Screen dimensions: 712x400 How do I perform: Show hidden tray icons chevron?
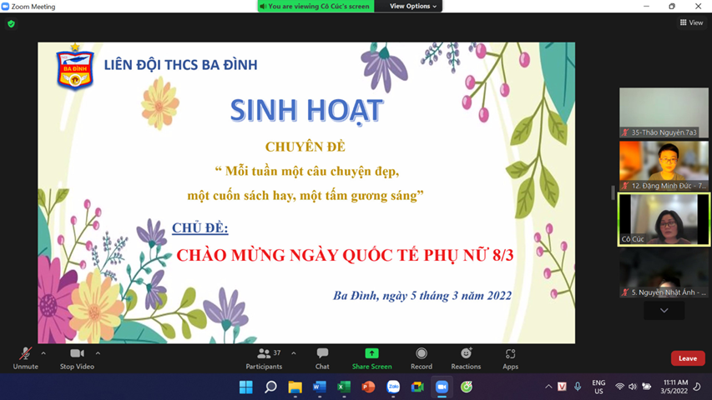pos(548,387)
